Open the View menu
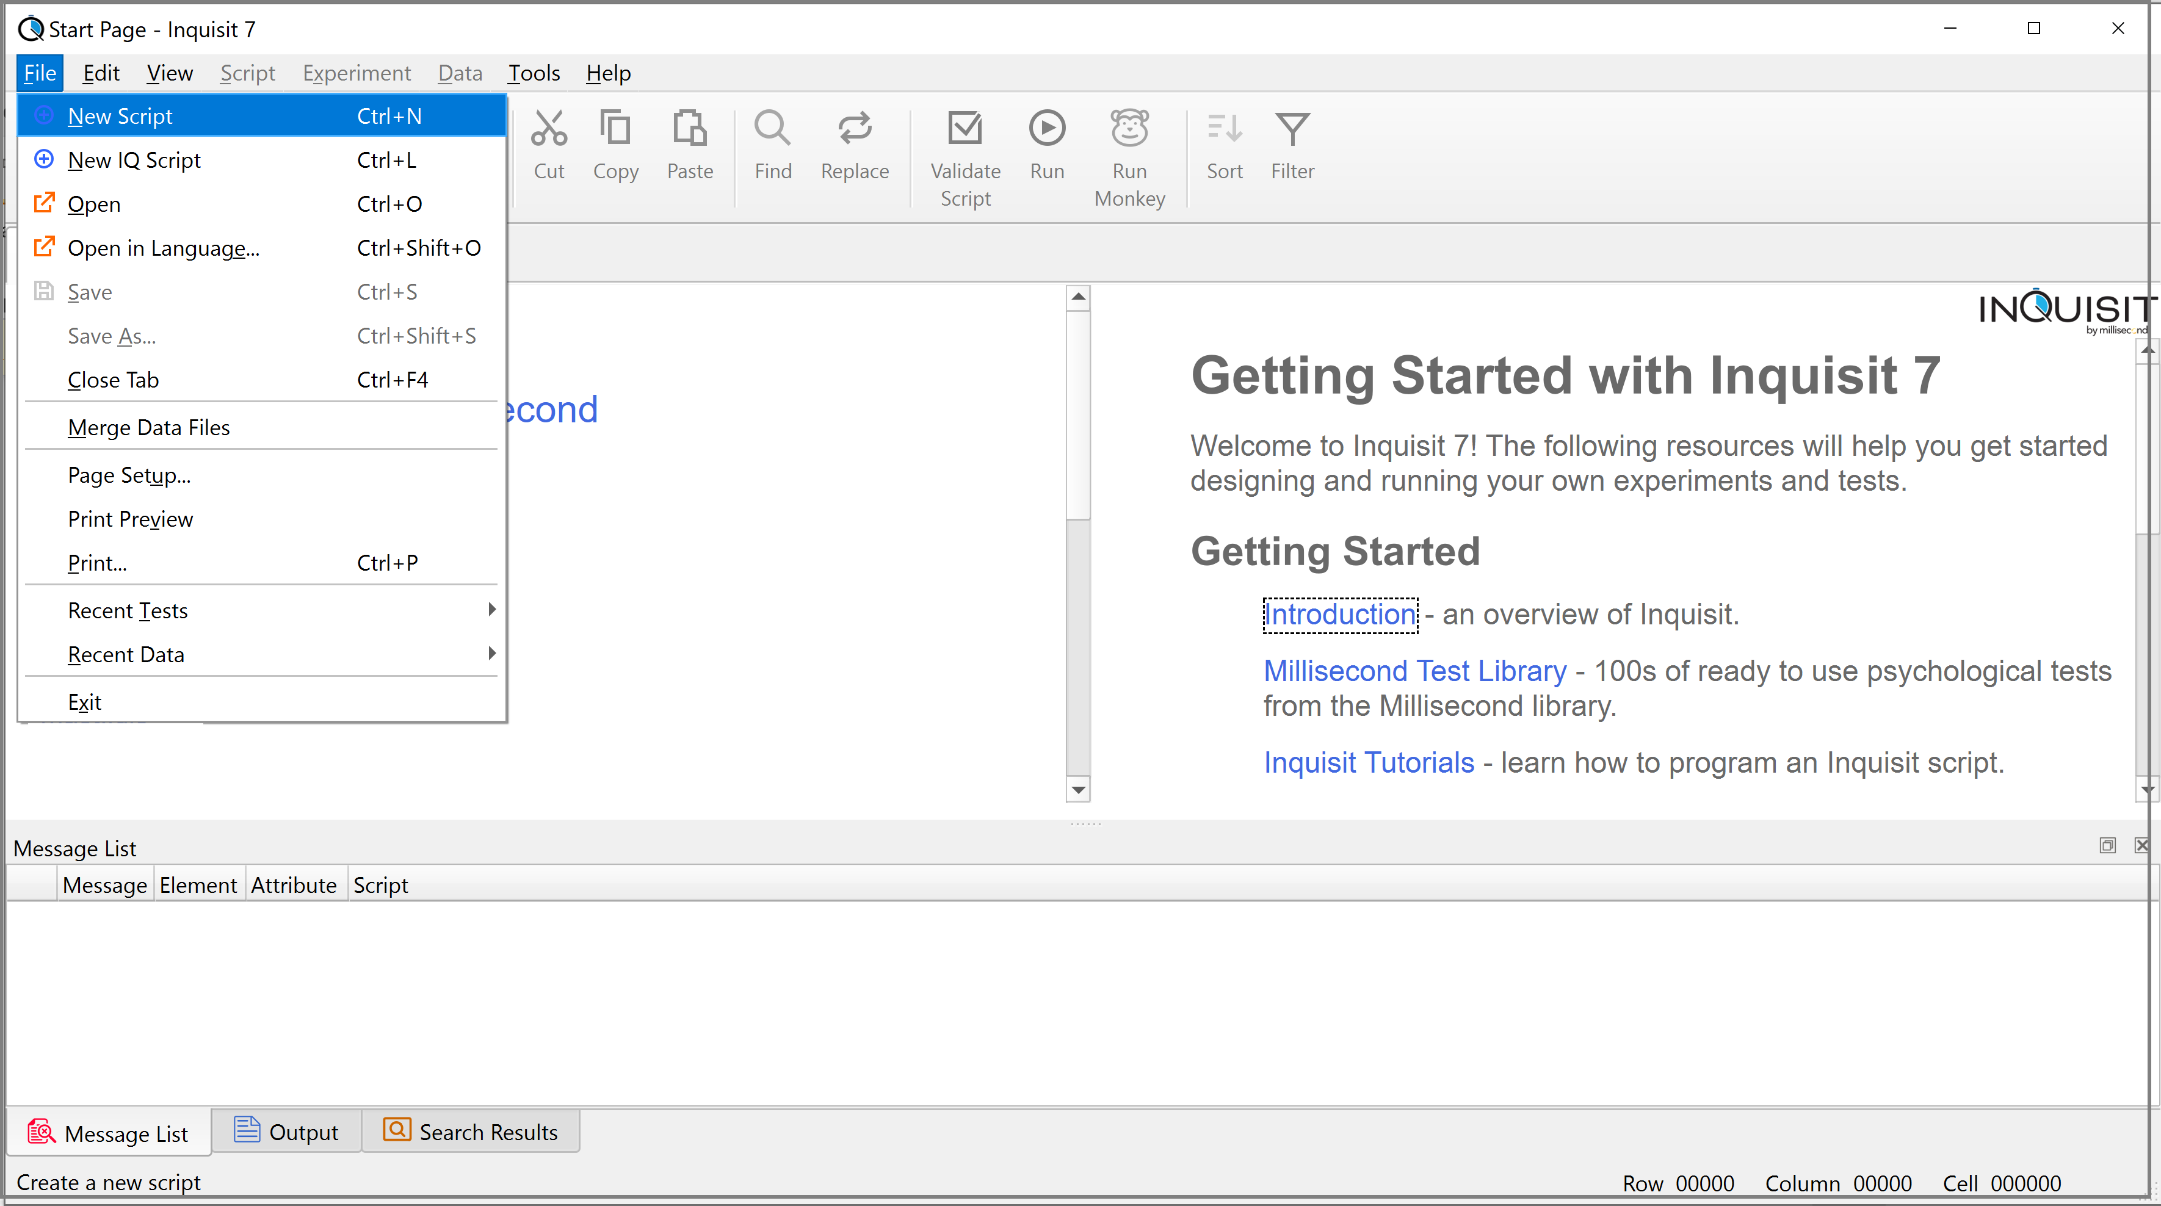Viewport: 2161px width, 1206px height. (x=170, y=73)
